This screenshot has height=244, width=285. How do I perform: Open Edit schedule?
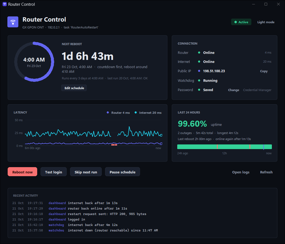point(74,88)
